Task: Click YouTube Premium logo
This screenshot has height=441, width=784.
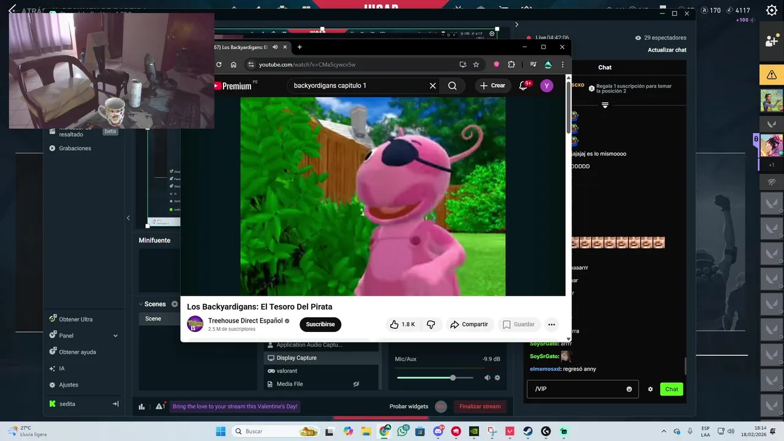Action: [x=234, y=86]
